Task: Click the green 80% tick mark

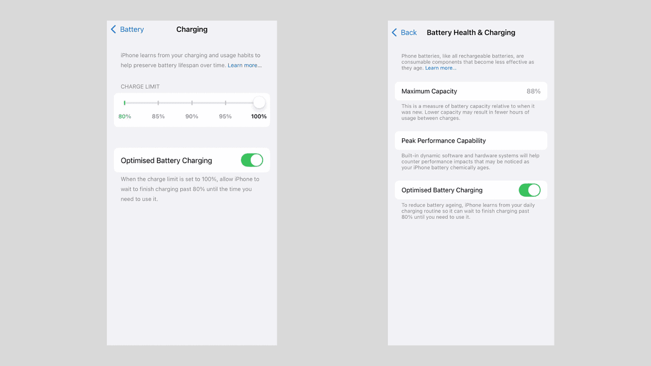Action: click(x=124, y=102)
